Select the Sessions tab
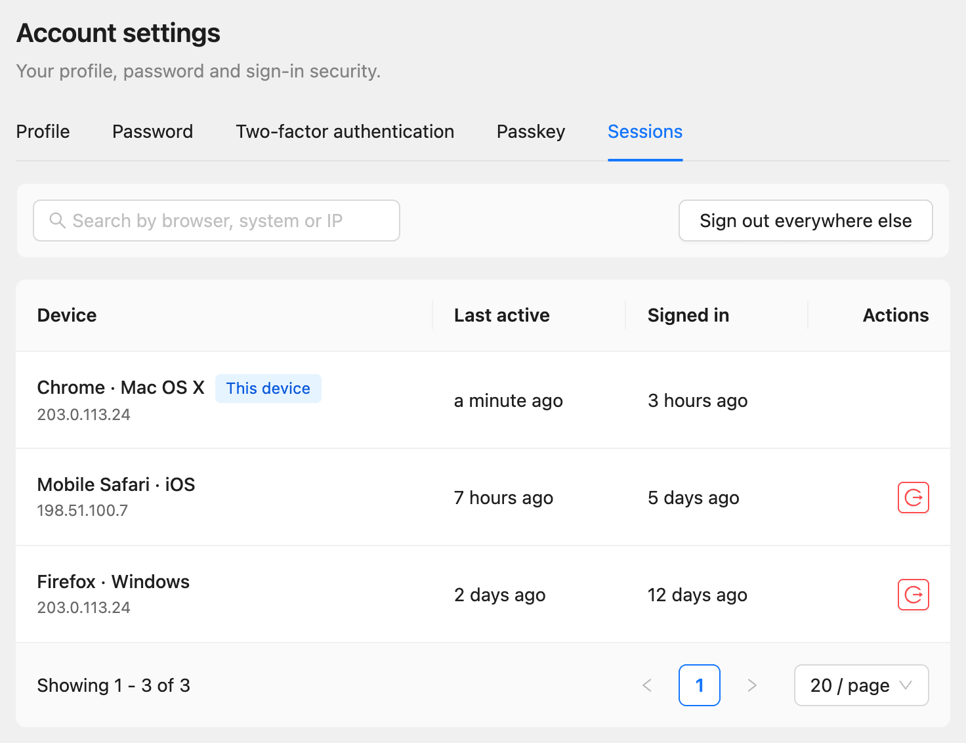 [x=645, y=132]
